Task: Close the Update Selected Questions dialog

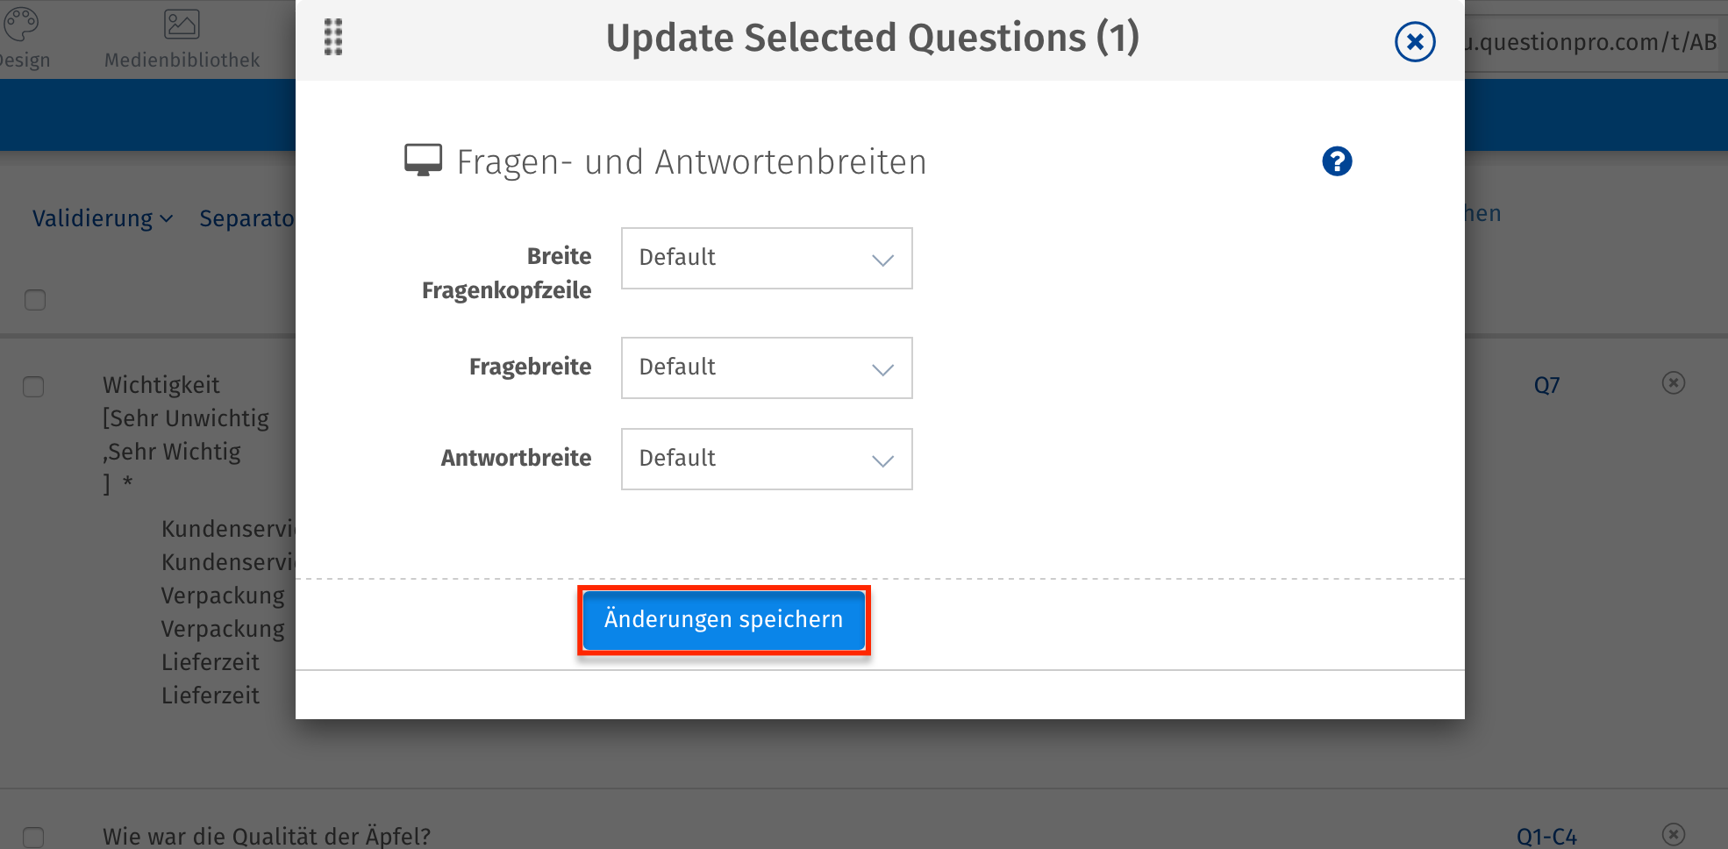Action: pos(1415,41)
